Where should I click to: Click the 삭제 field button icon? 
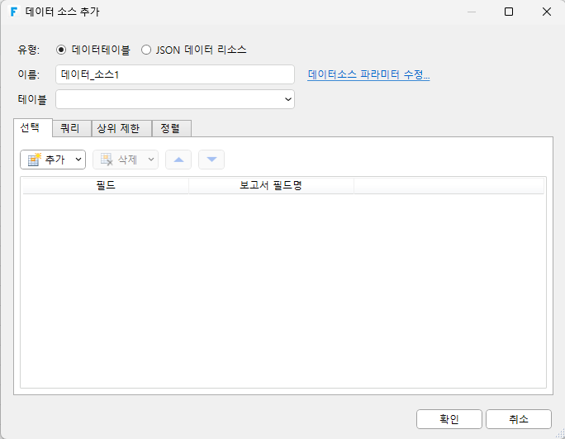click(x=107, y=160)
